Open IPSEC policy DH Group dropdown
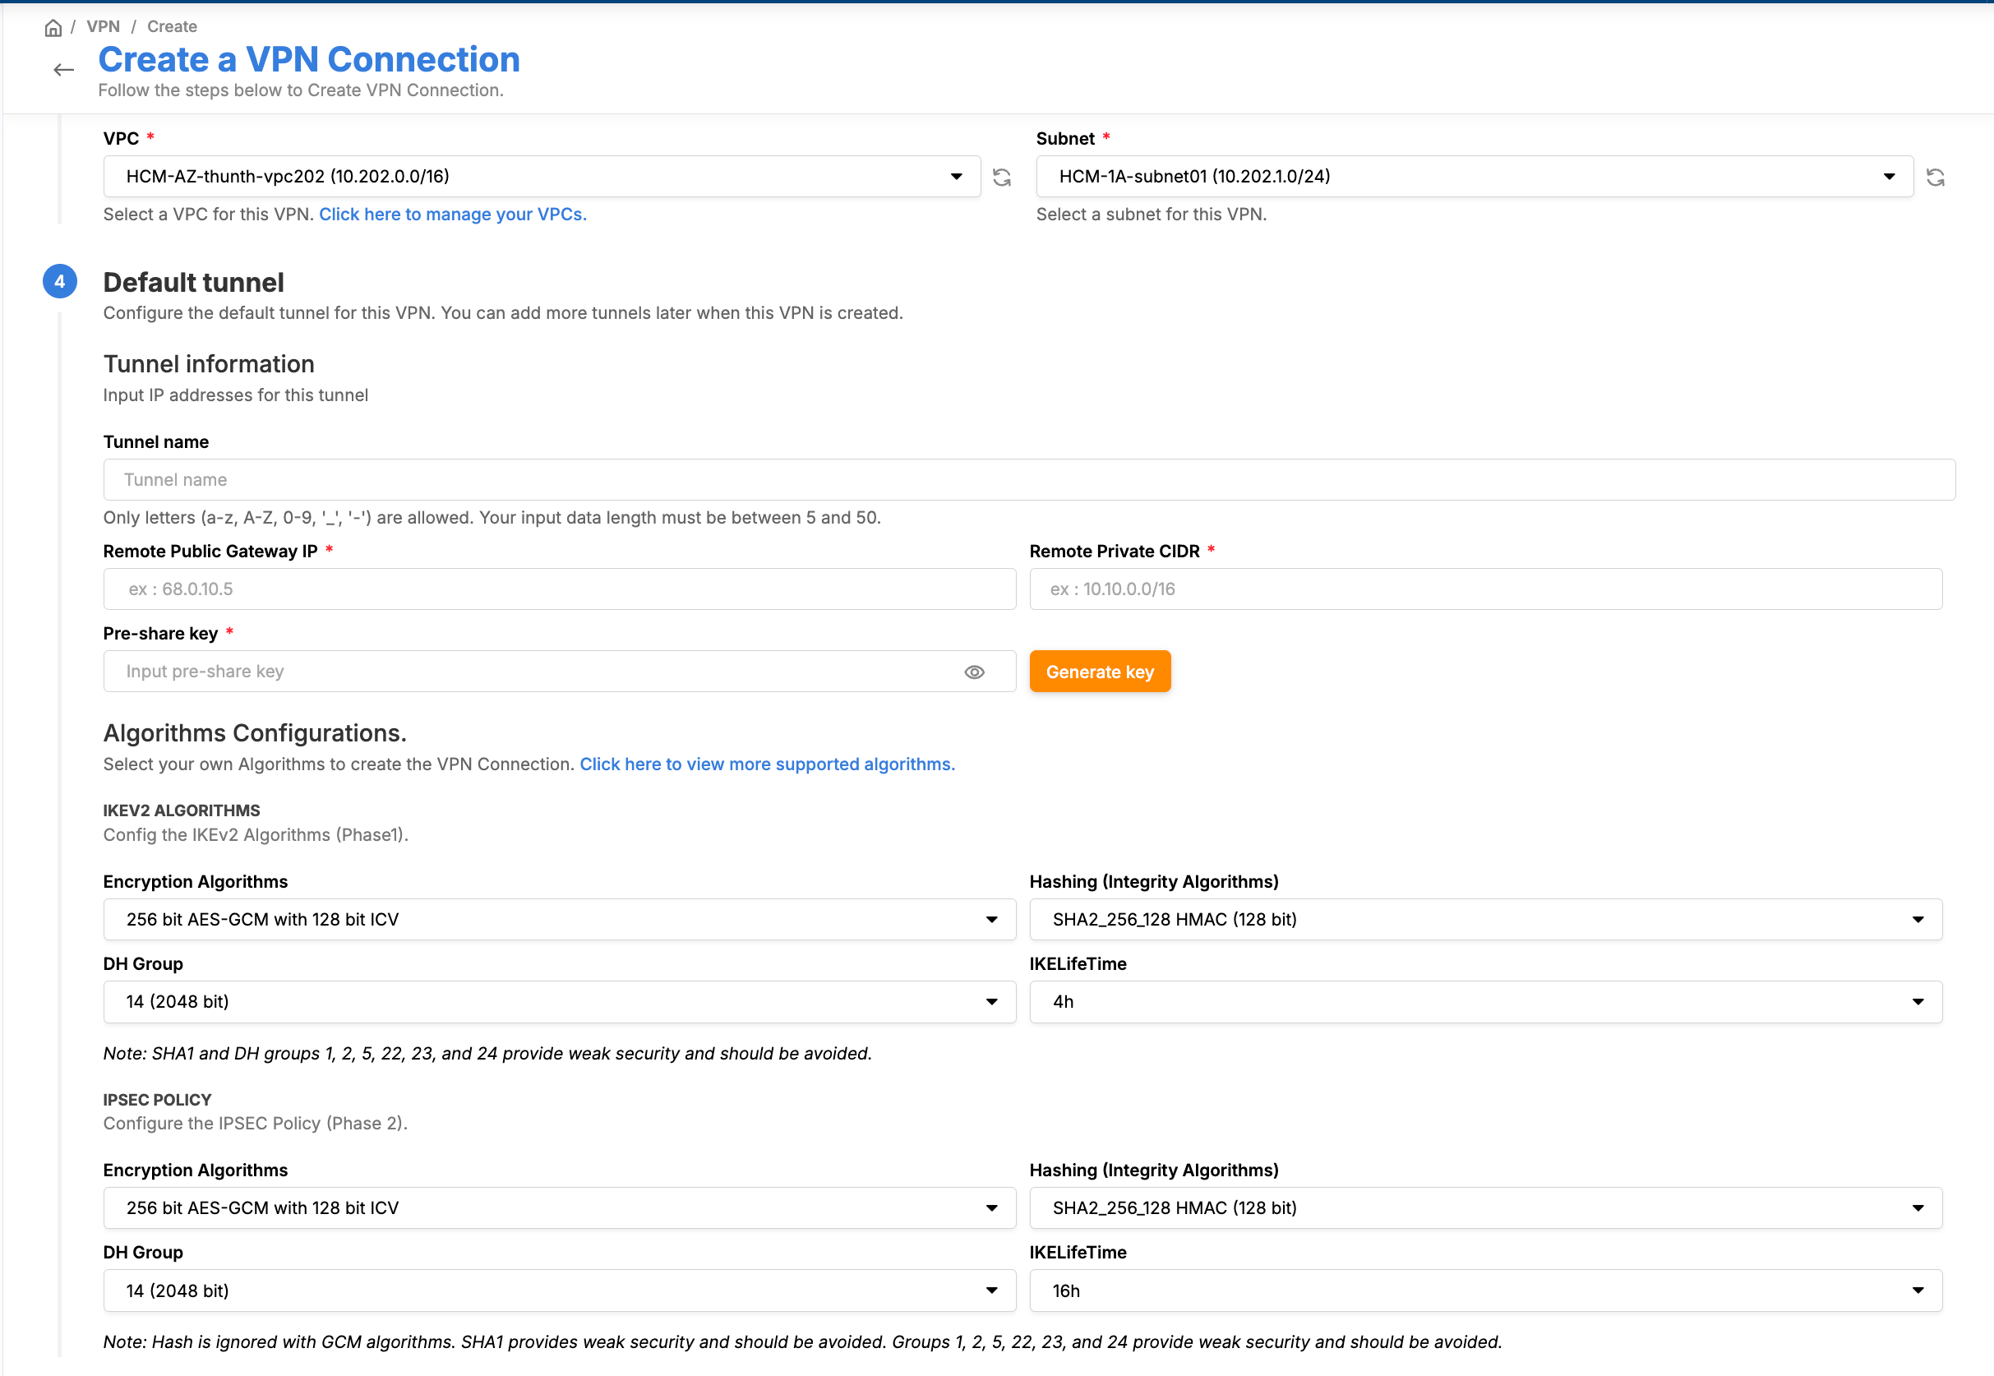The height and width of the screenshot is (1376, 1994). (559, 1291)
